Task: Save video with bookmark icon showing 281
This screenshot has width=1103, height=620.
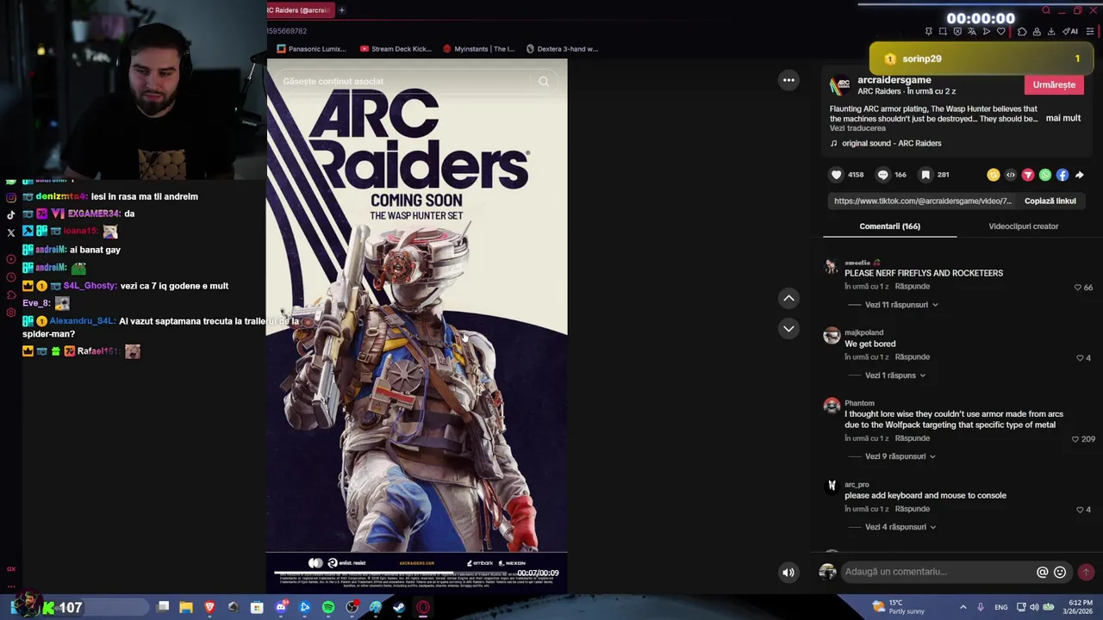Action: click(x=925, y=175)
